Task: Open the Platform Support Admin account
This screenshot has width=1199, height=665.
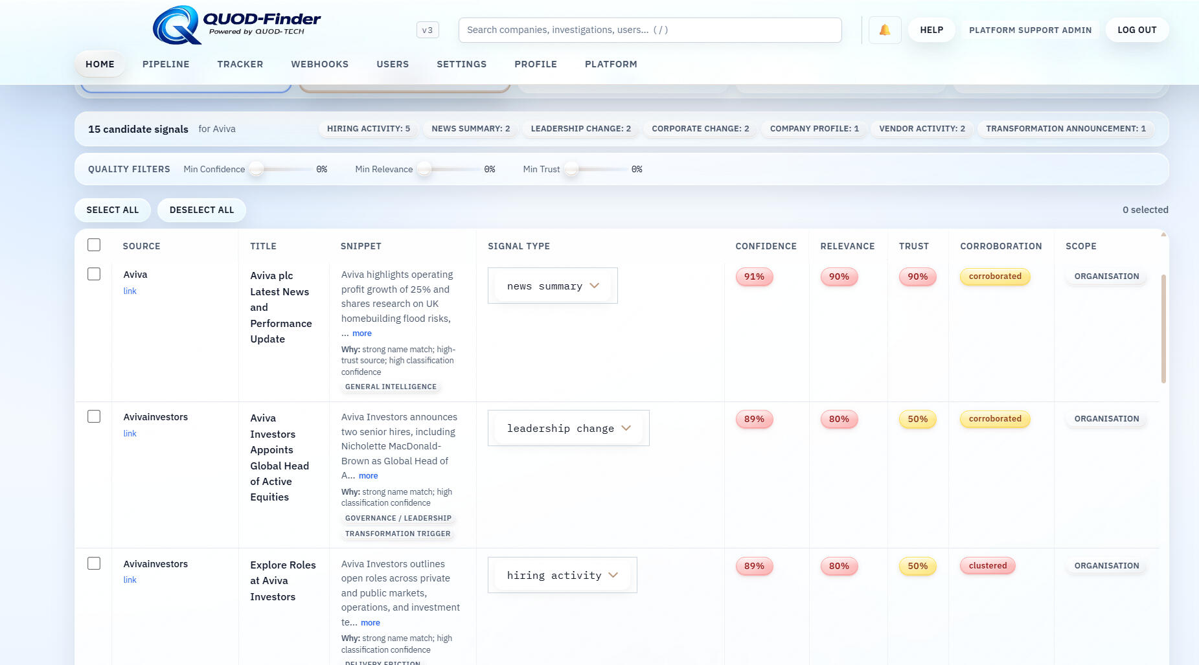Action: tap(1030, 30)
